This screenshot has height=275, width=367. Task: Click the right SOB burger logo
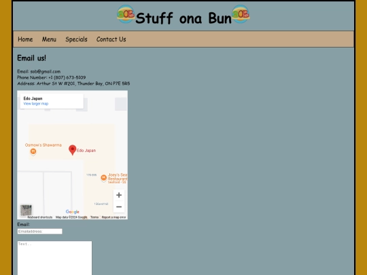point(241,14)
